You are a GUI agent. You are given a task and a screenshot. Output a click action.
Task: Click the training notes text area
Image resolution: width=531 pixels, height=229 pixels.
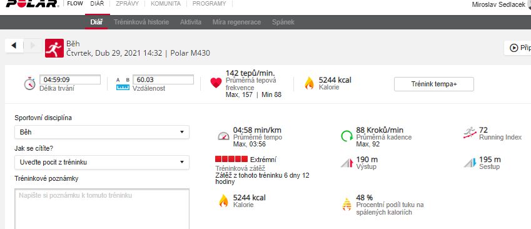pyautogui.click(x=102, y=209)
